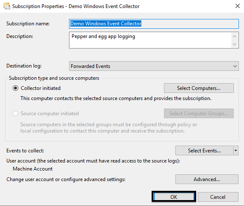This screenshot has width=244, height=206.
Task: Open the Select Events dialog
Action: point(204,150)
